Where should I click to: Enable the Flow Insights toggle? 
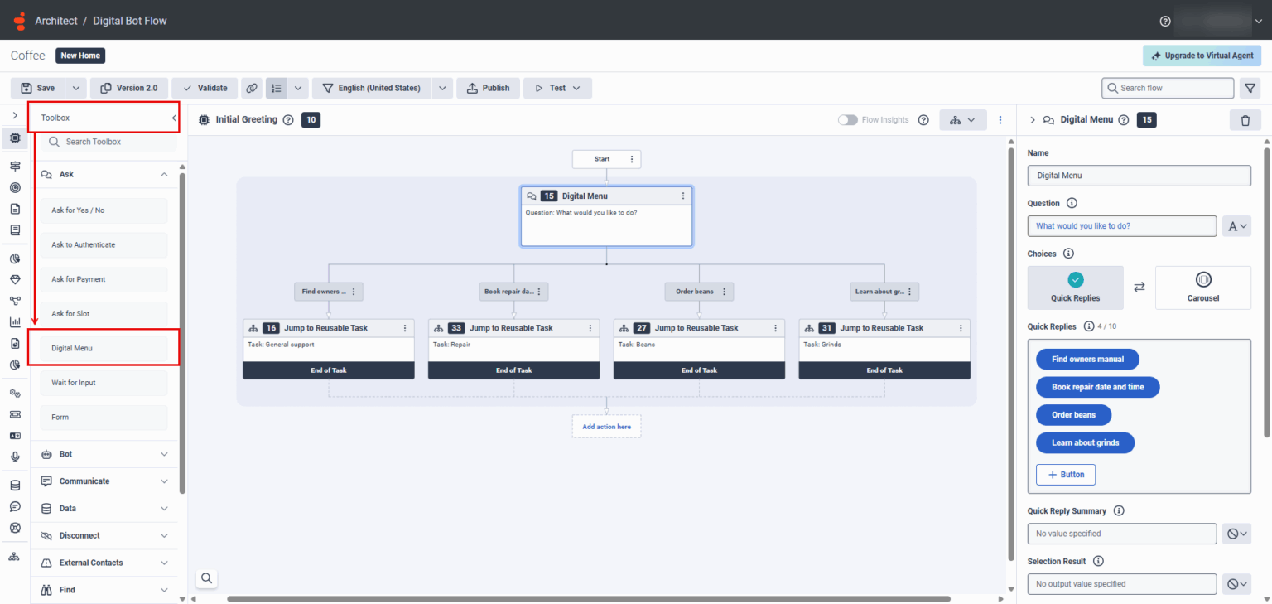click(x=847, y=119)
